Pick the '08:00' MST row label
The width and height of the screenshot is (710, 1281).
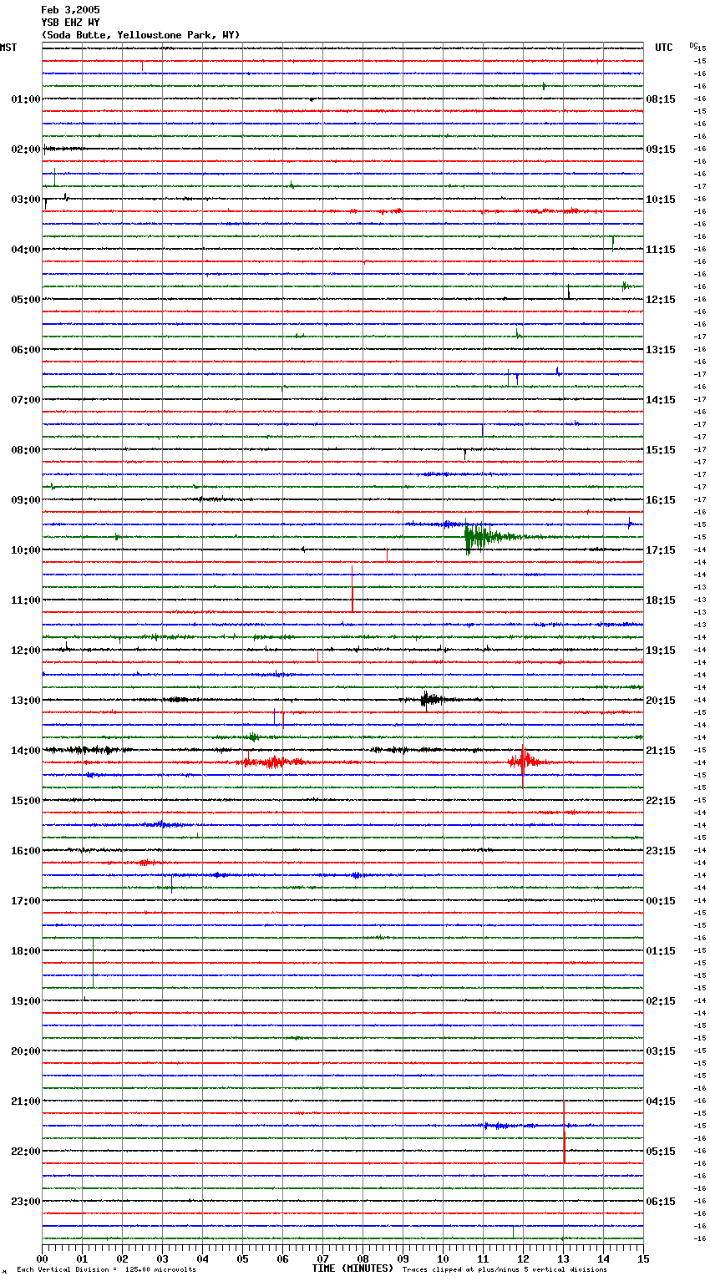click(x=26, y=450)
